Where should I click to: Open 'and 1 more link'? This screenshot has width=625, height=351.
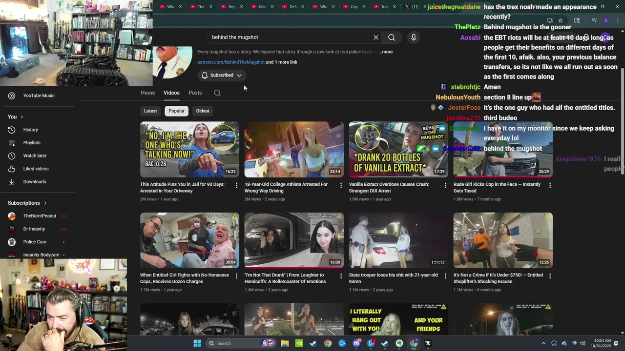[282, 62]
